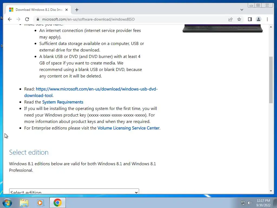277x208 pixels.
Task: Click the Chrome taskbar icon
Action: 57,203
